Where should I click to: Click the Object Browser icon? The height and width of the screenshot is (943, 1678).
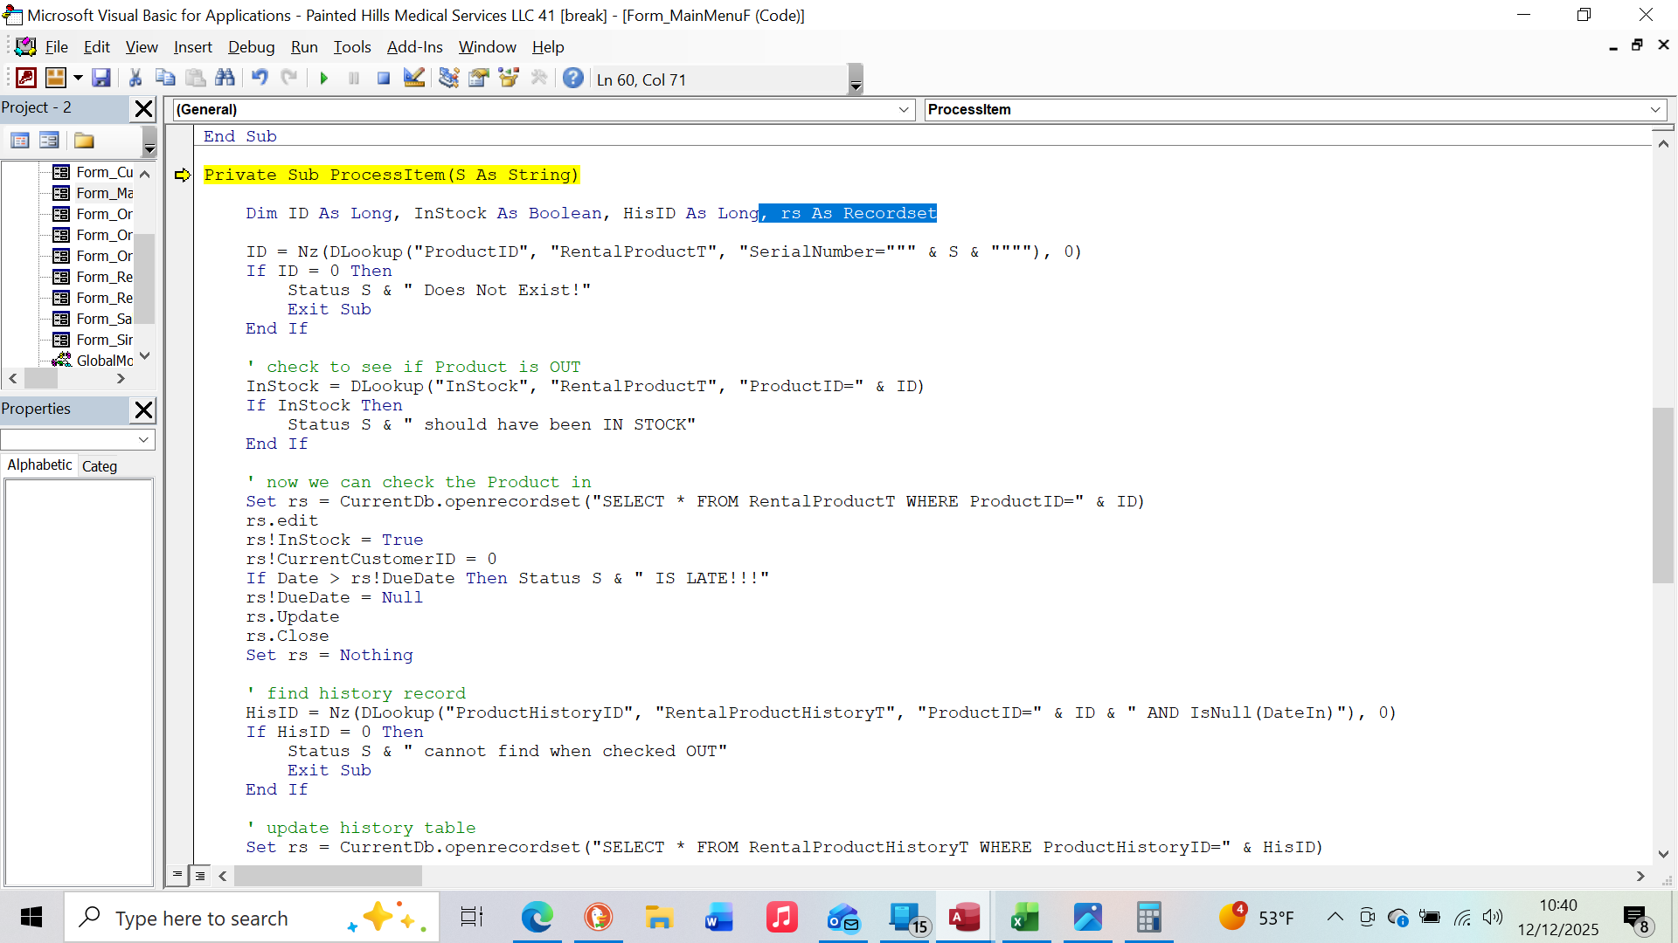(509, 79)
